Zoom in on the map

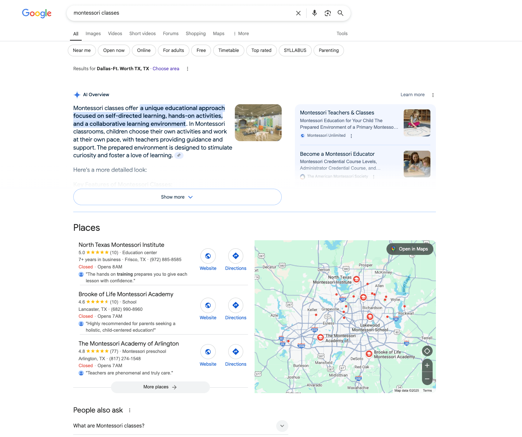427,365
